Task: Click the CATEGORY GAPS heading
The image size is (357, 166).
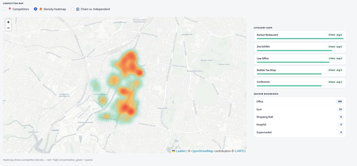Action: pyautogui.click(x=263, y=28)
